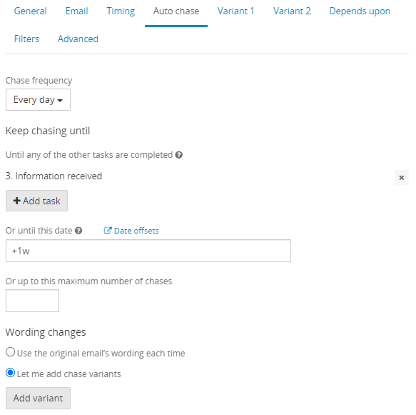The width and height of the screenshot is (416, 415).
Task: Go to the Filters tab
Action: 26,39
